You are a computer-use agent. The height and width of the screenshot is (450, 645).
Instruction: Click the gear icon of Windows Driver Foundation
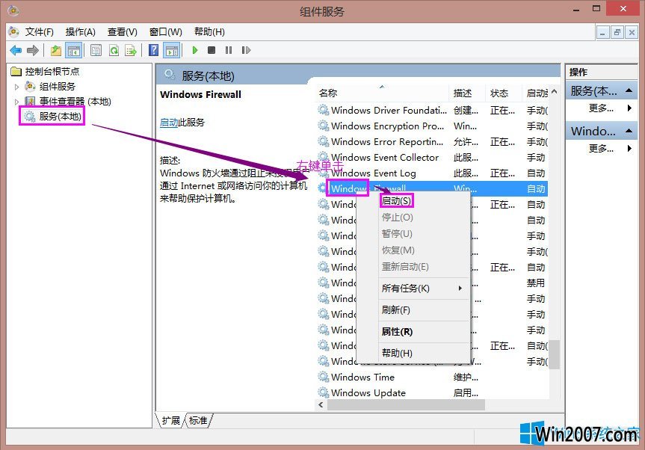[x=324, y=110]
